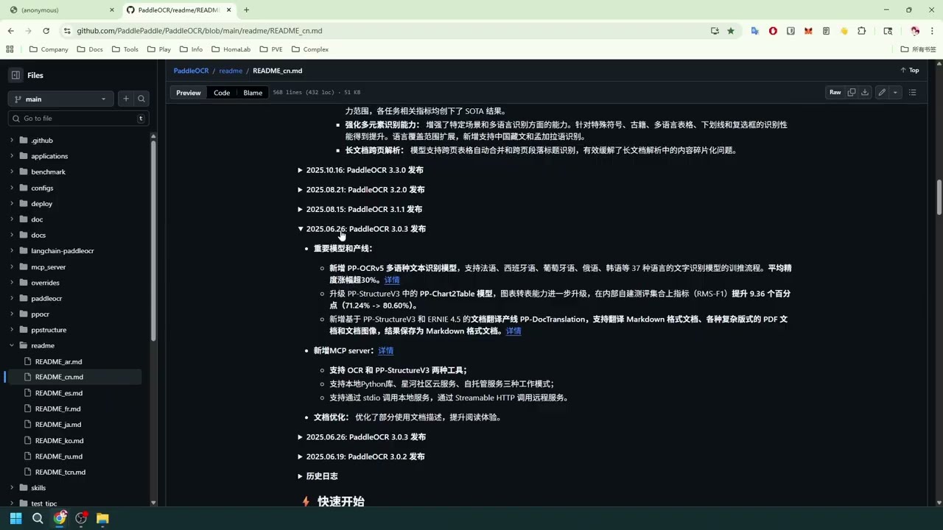The height and width of the screenshot is (530, 943).
Task: Open the Complex bookmarks folder
Action: coord(310,49)
